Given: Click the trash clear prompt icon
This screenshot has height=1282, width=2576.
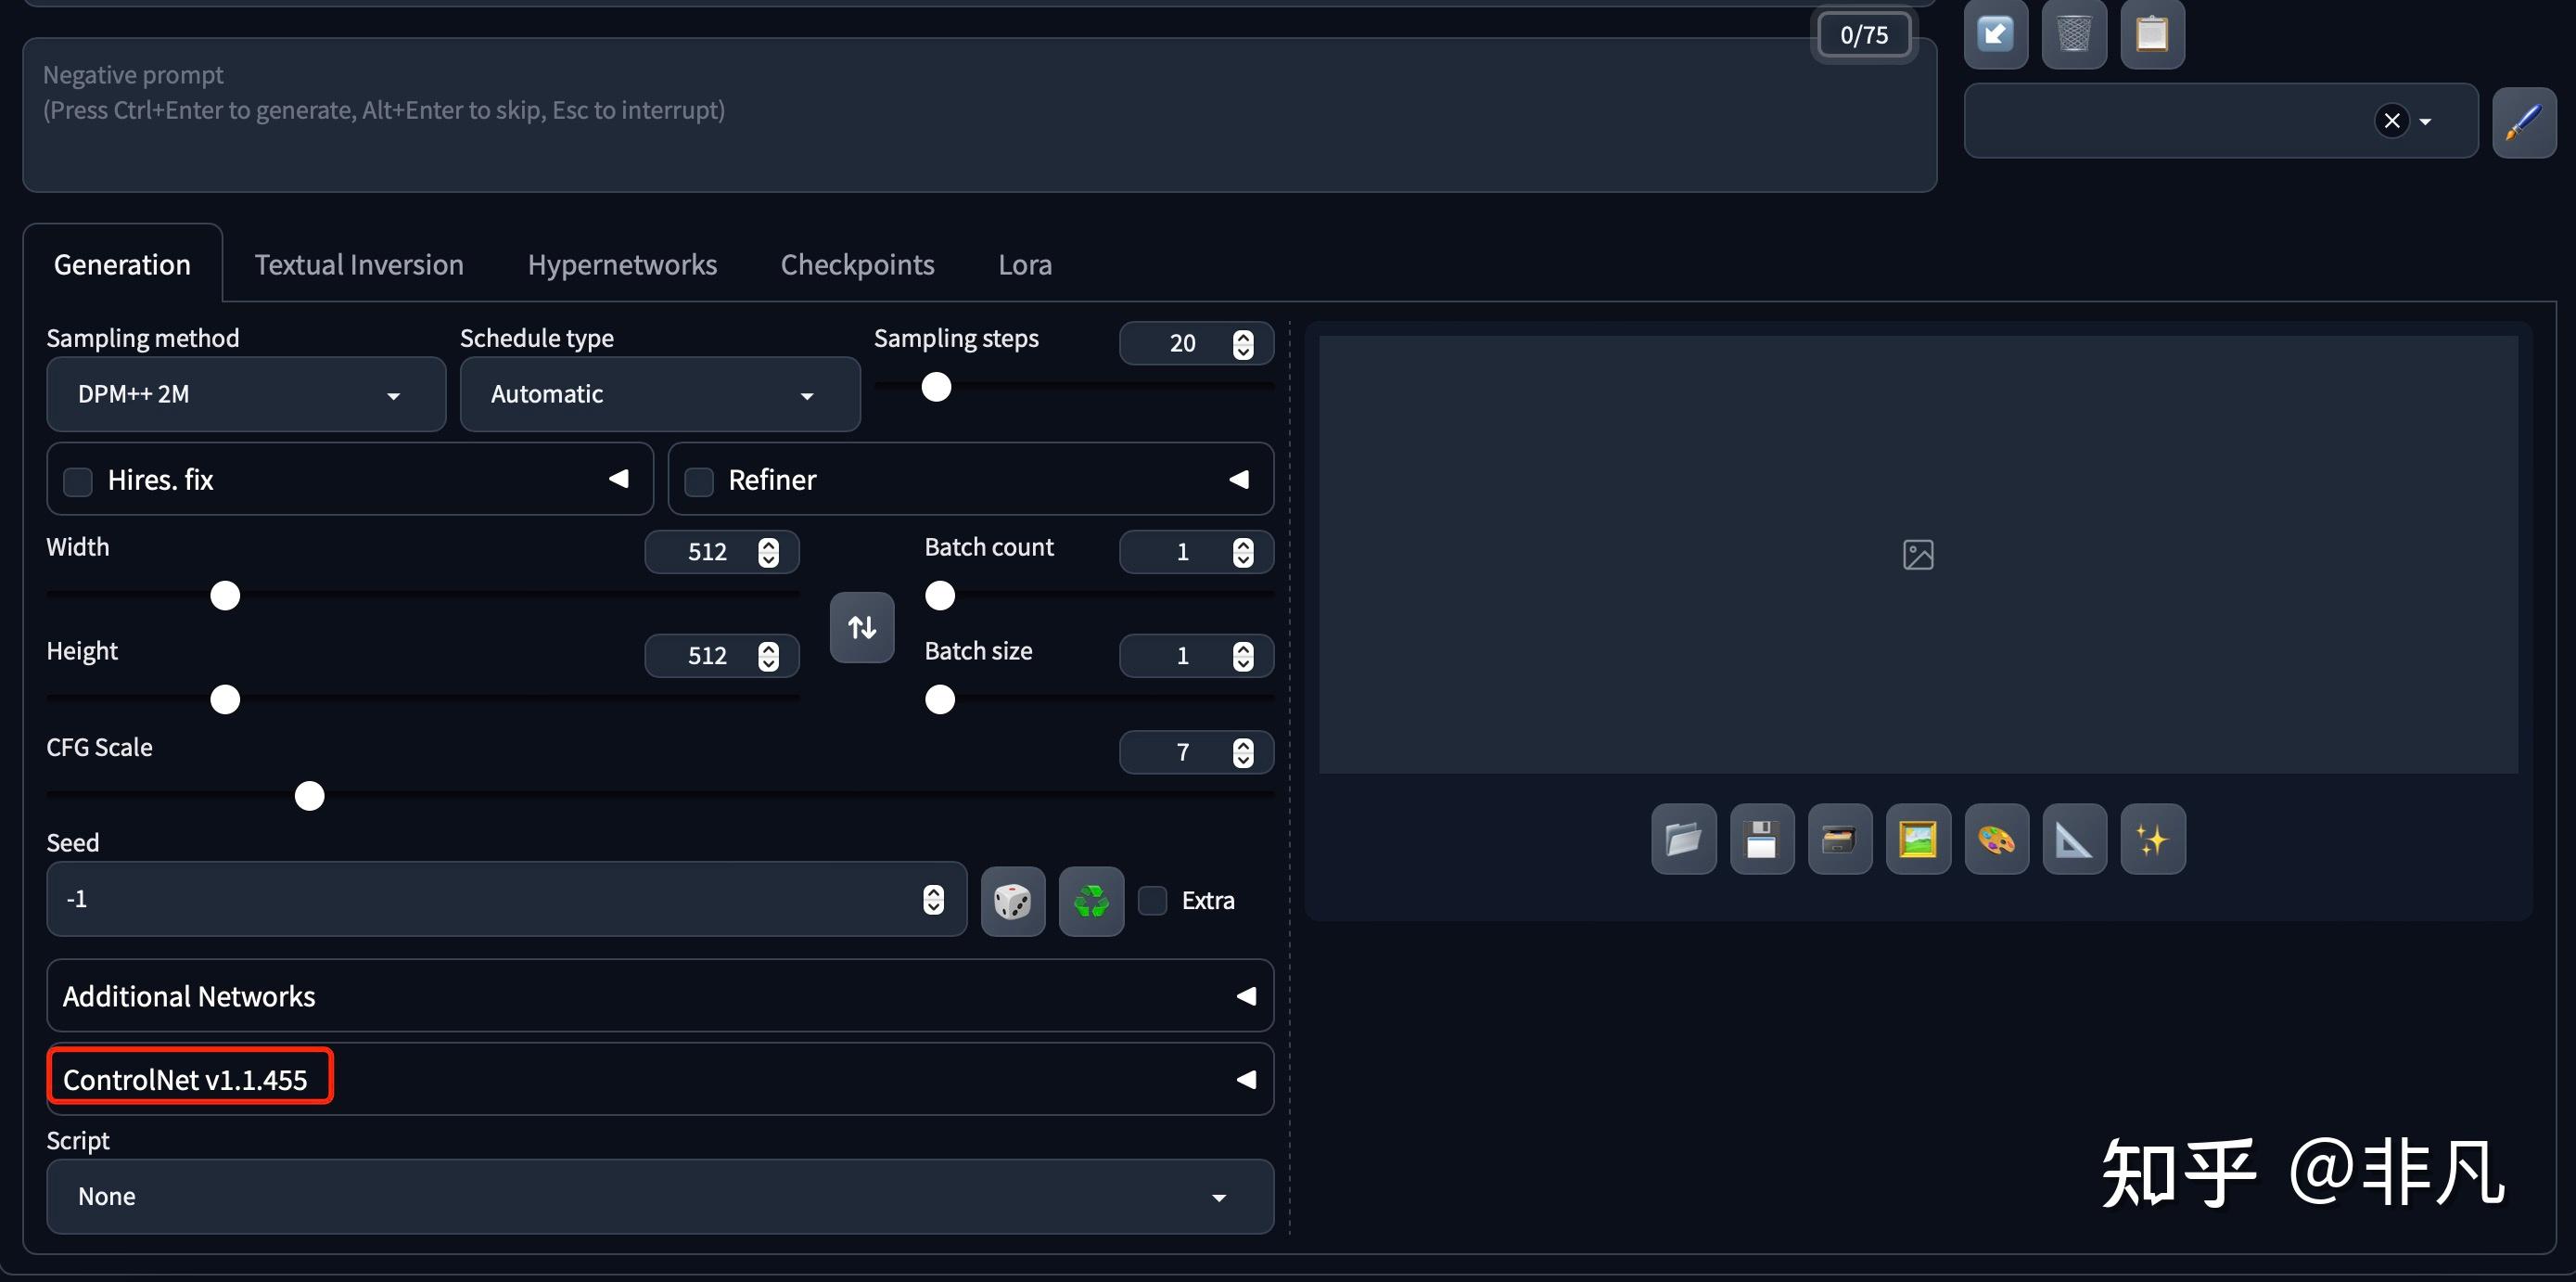Looking at the screenshot, I should 2073,35.
